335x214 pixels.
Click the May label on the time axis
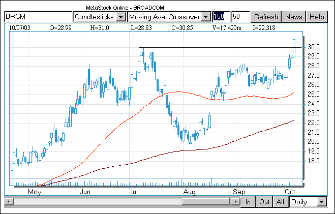[35, 192]
